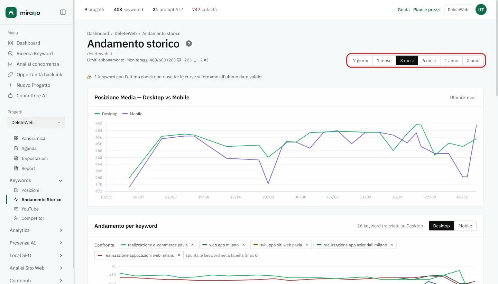Click the Ricerca Keyword magnifier icon

coord(10,53)
